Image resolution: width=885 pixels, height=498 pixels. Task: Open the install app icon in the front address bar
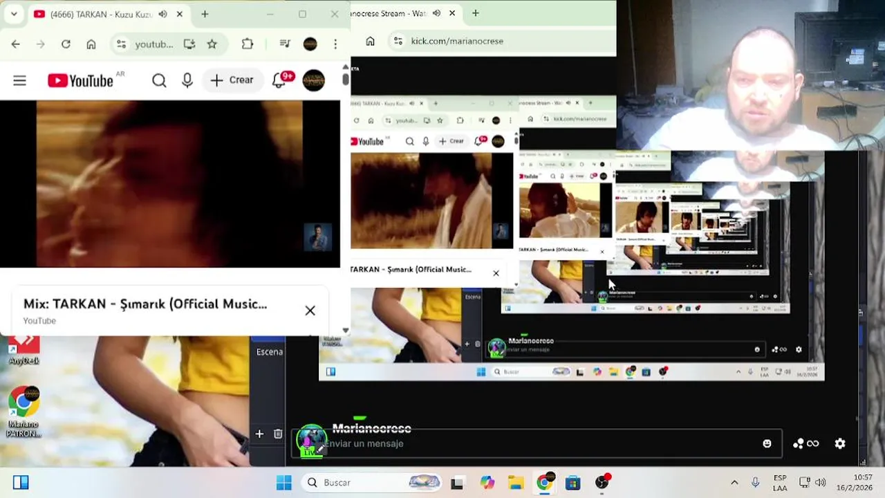(189, 44)
